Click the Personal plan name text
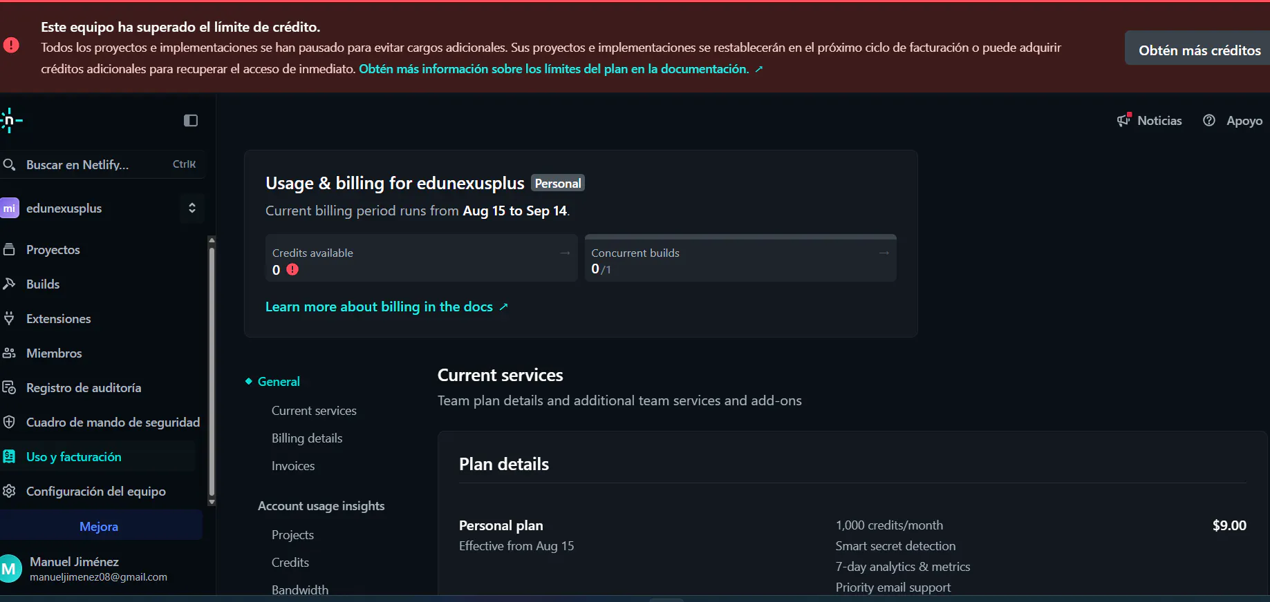Image resolution: width=1270 pixels, height=602 pixels. 501,525
